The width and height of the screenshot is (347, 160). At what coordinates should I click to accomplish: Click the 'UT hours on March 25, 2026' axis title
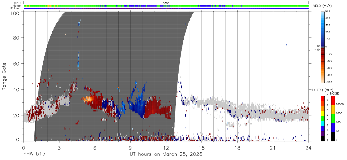tap(166, 155)
